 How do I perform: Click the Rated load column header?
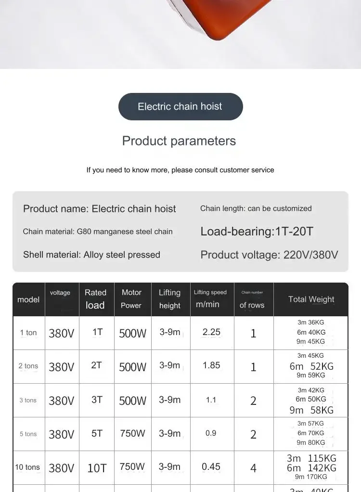[95, 299]
